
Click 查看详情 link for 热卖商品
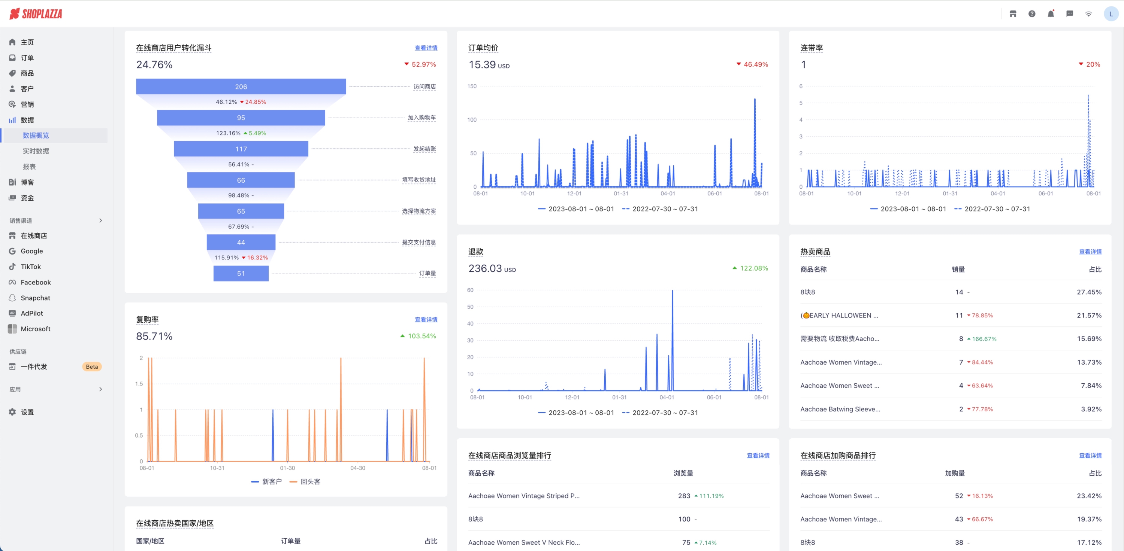pos(1090,252)
